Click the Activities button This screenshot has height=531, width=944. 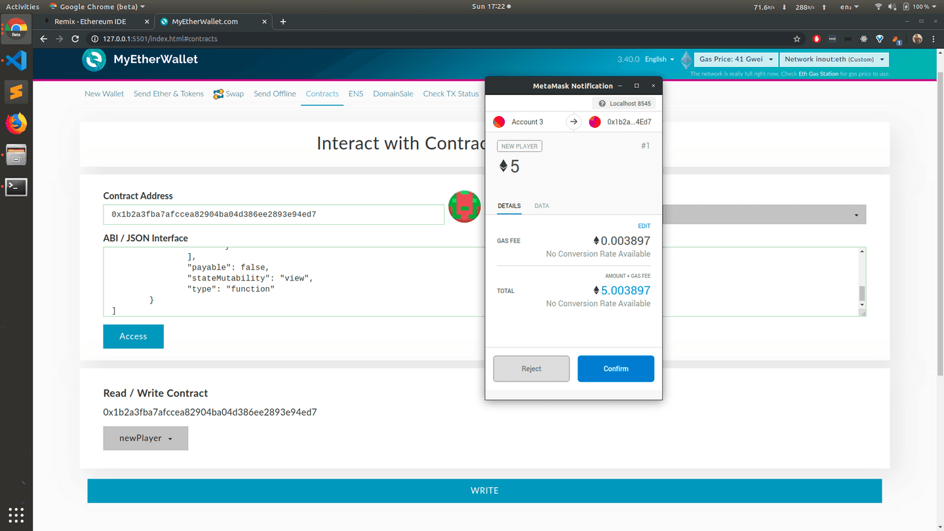(22, 7)
